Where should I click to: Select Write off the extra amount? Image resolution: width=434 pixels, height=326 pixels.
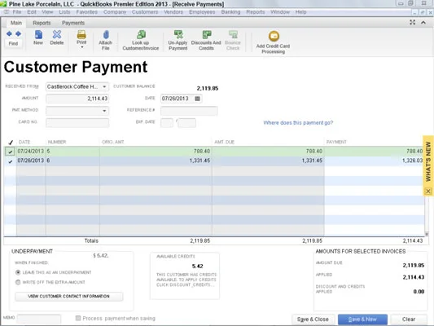point(18,282)
